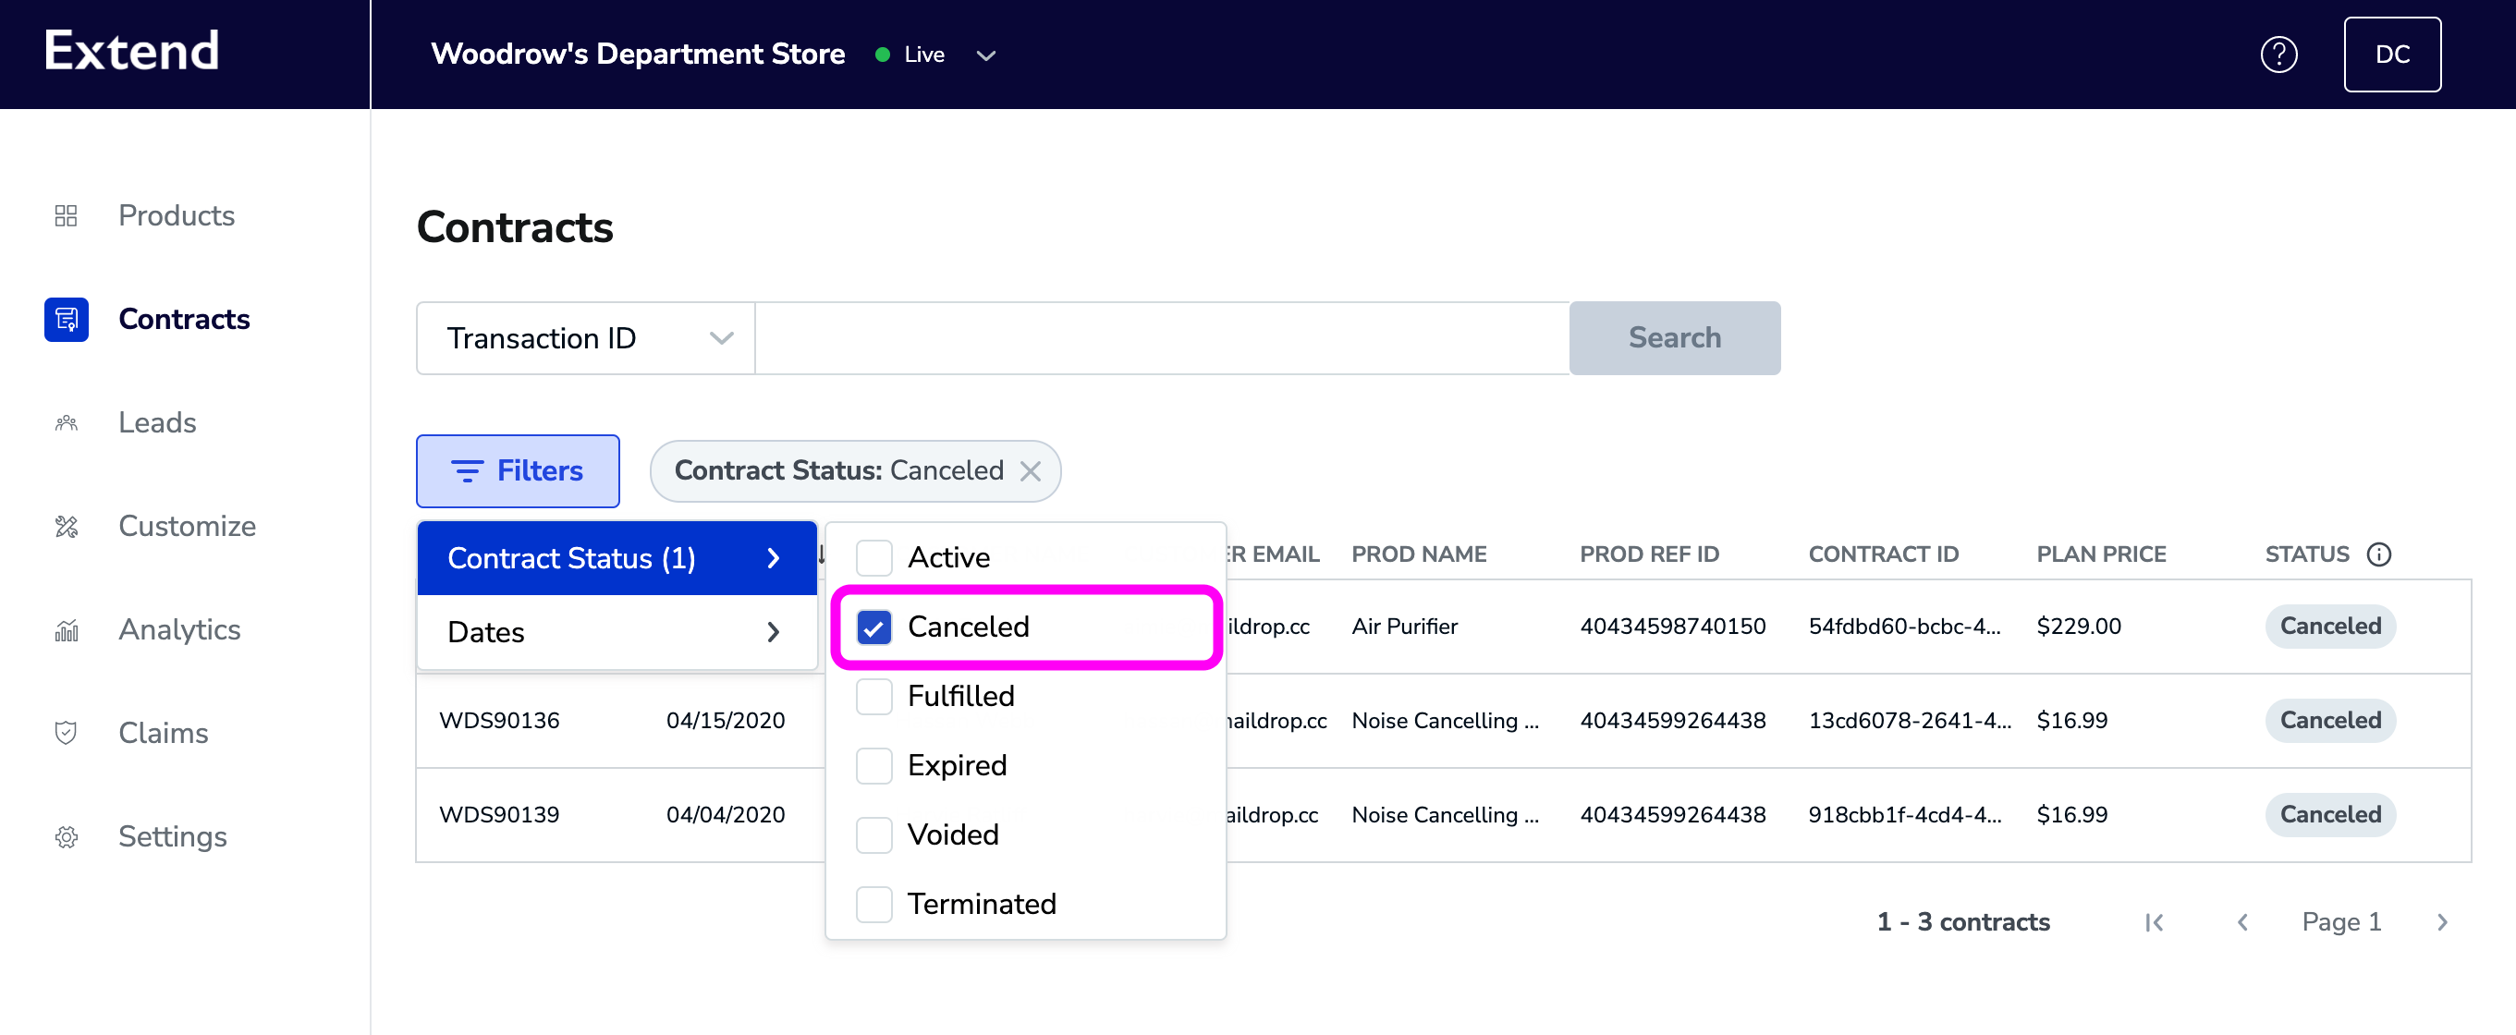2516x1035 pixels.
Task: Click product ref ID 40434598740150
Action: click(x=1673, y=627)
